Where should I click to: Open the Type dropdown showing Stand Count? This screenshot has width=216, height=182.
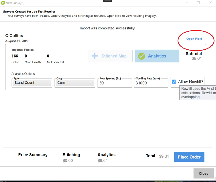[32, 83]
